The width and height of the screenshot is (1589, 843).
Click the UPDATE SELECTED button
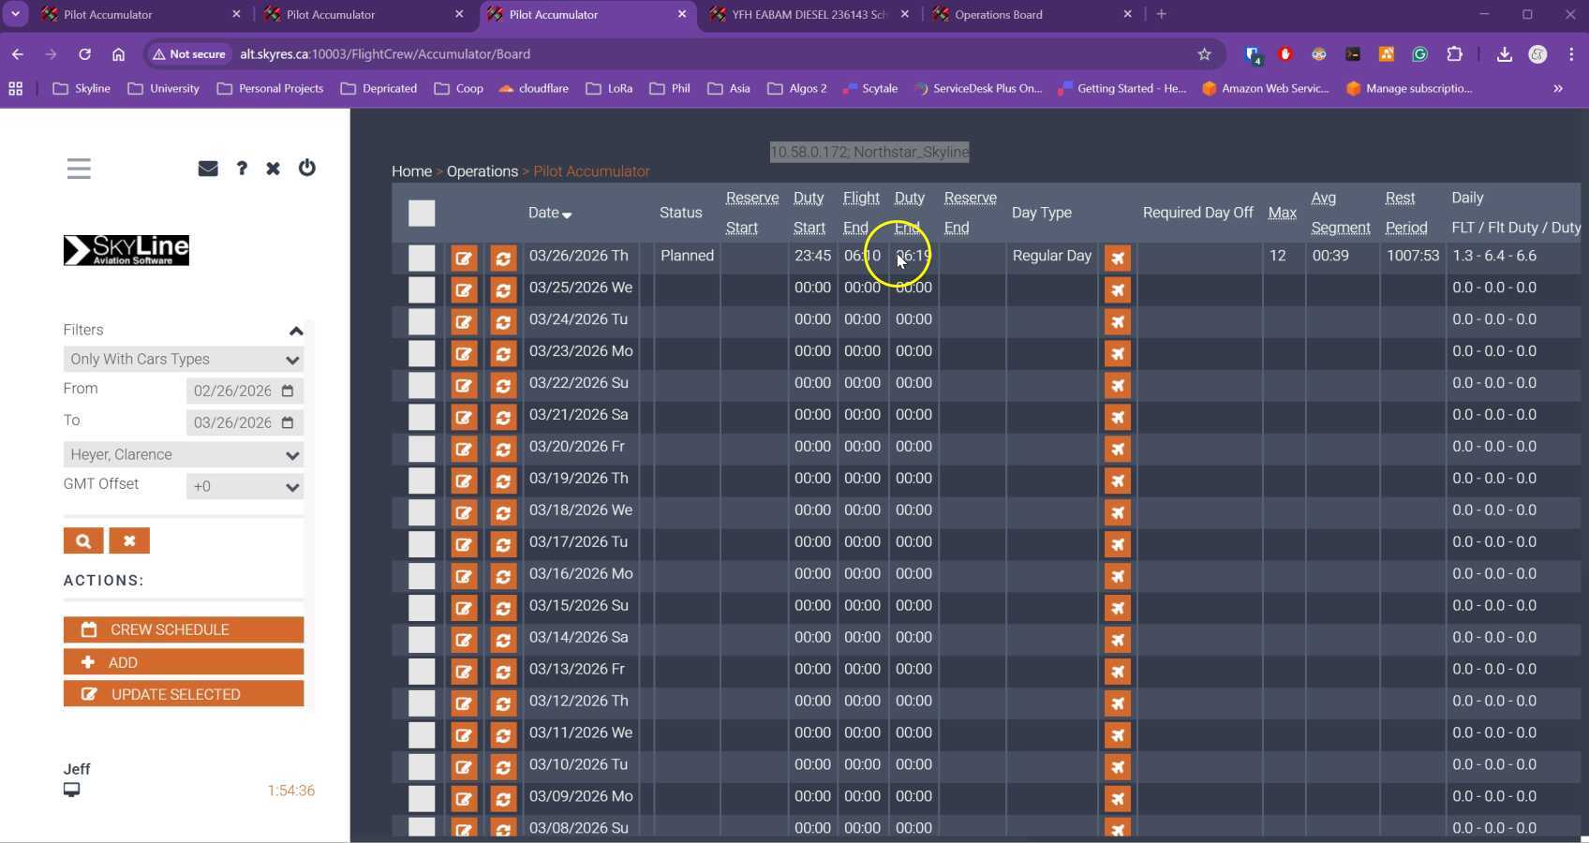[x=184, y=694]
